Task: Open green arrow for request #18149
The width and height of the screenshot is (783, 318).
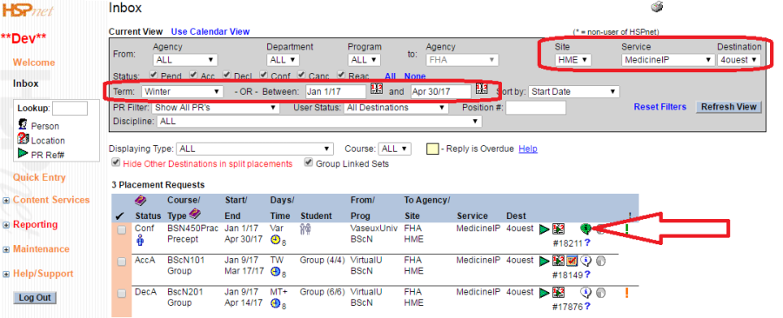Action: click(545, 262)
